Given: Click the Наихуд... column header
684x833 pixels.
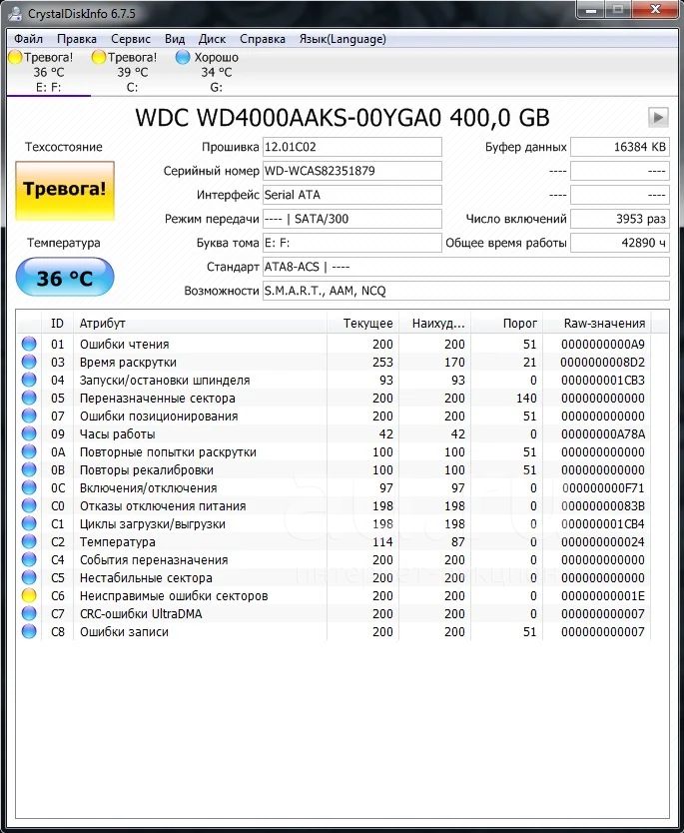Looking at the screenshot, I should pyautogui.click(x=434, y=323).
